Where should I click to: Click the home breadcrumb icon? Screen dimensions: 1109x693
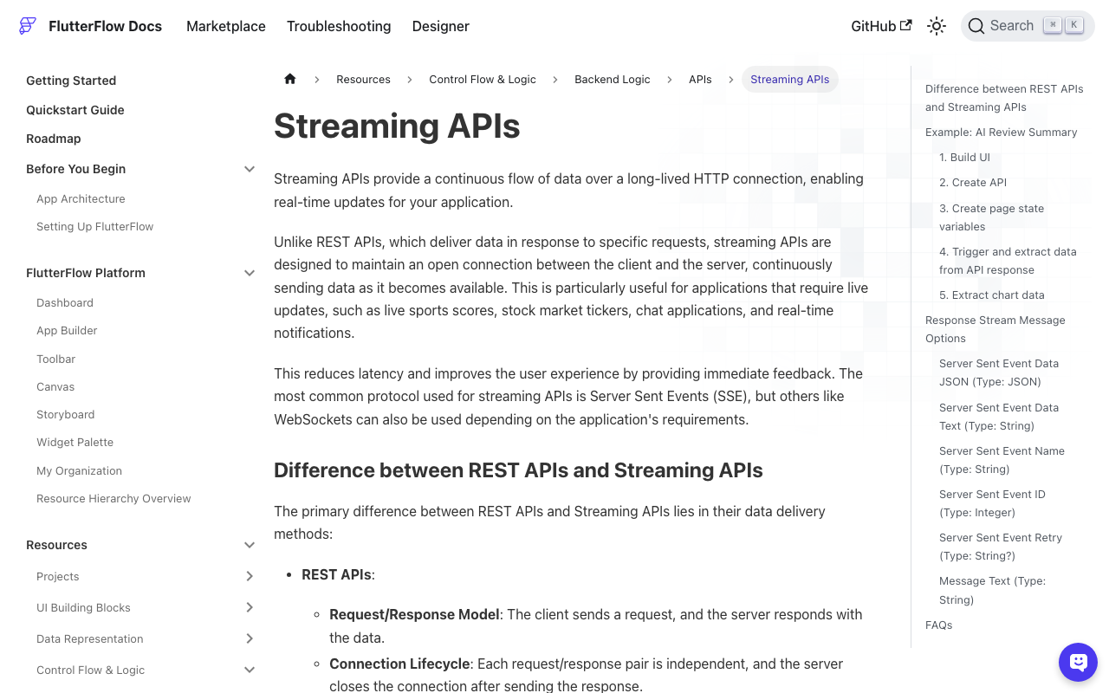(290, 79)
